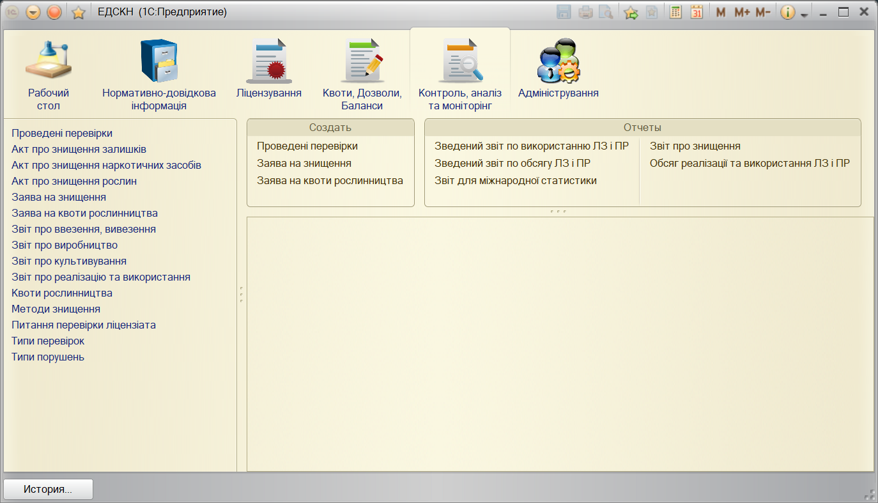The height and width of the screenshot is (503, 878).
Task: Click the M- memory subtract button
Action: tap(763, 12)
